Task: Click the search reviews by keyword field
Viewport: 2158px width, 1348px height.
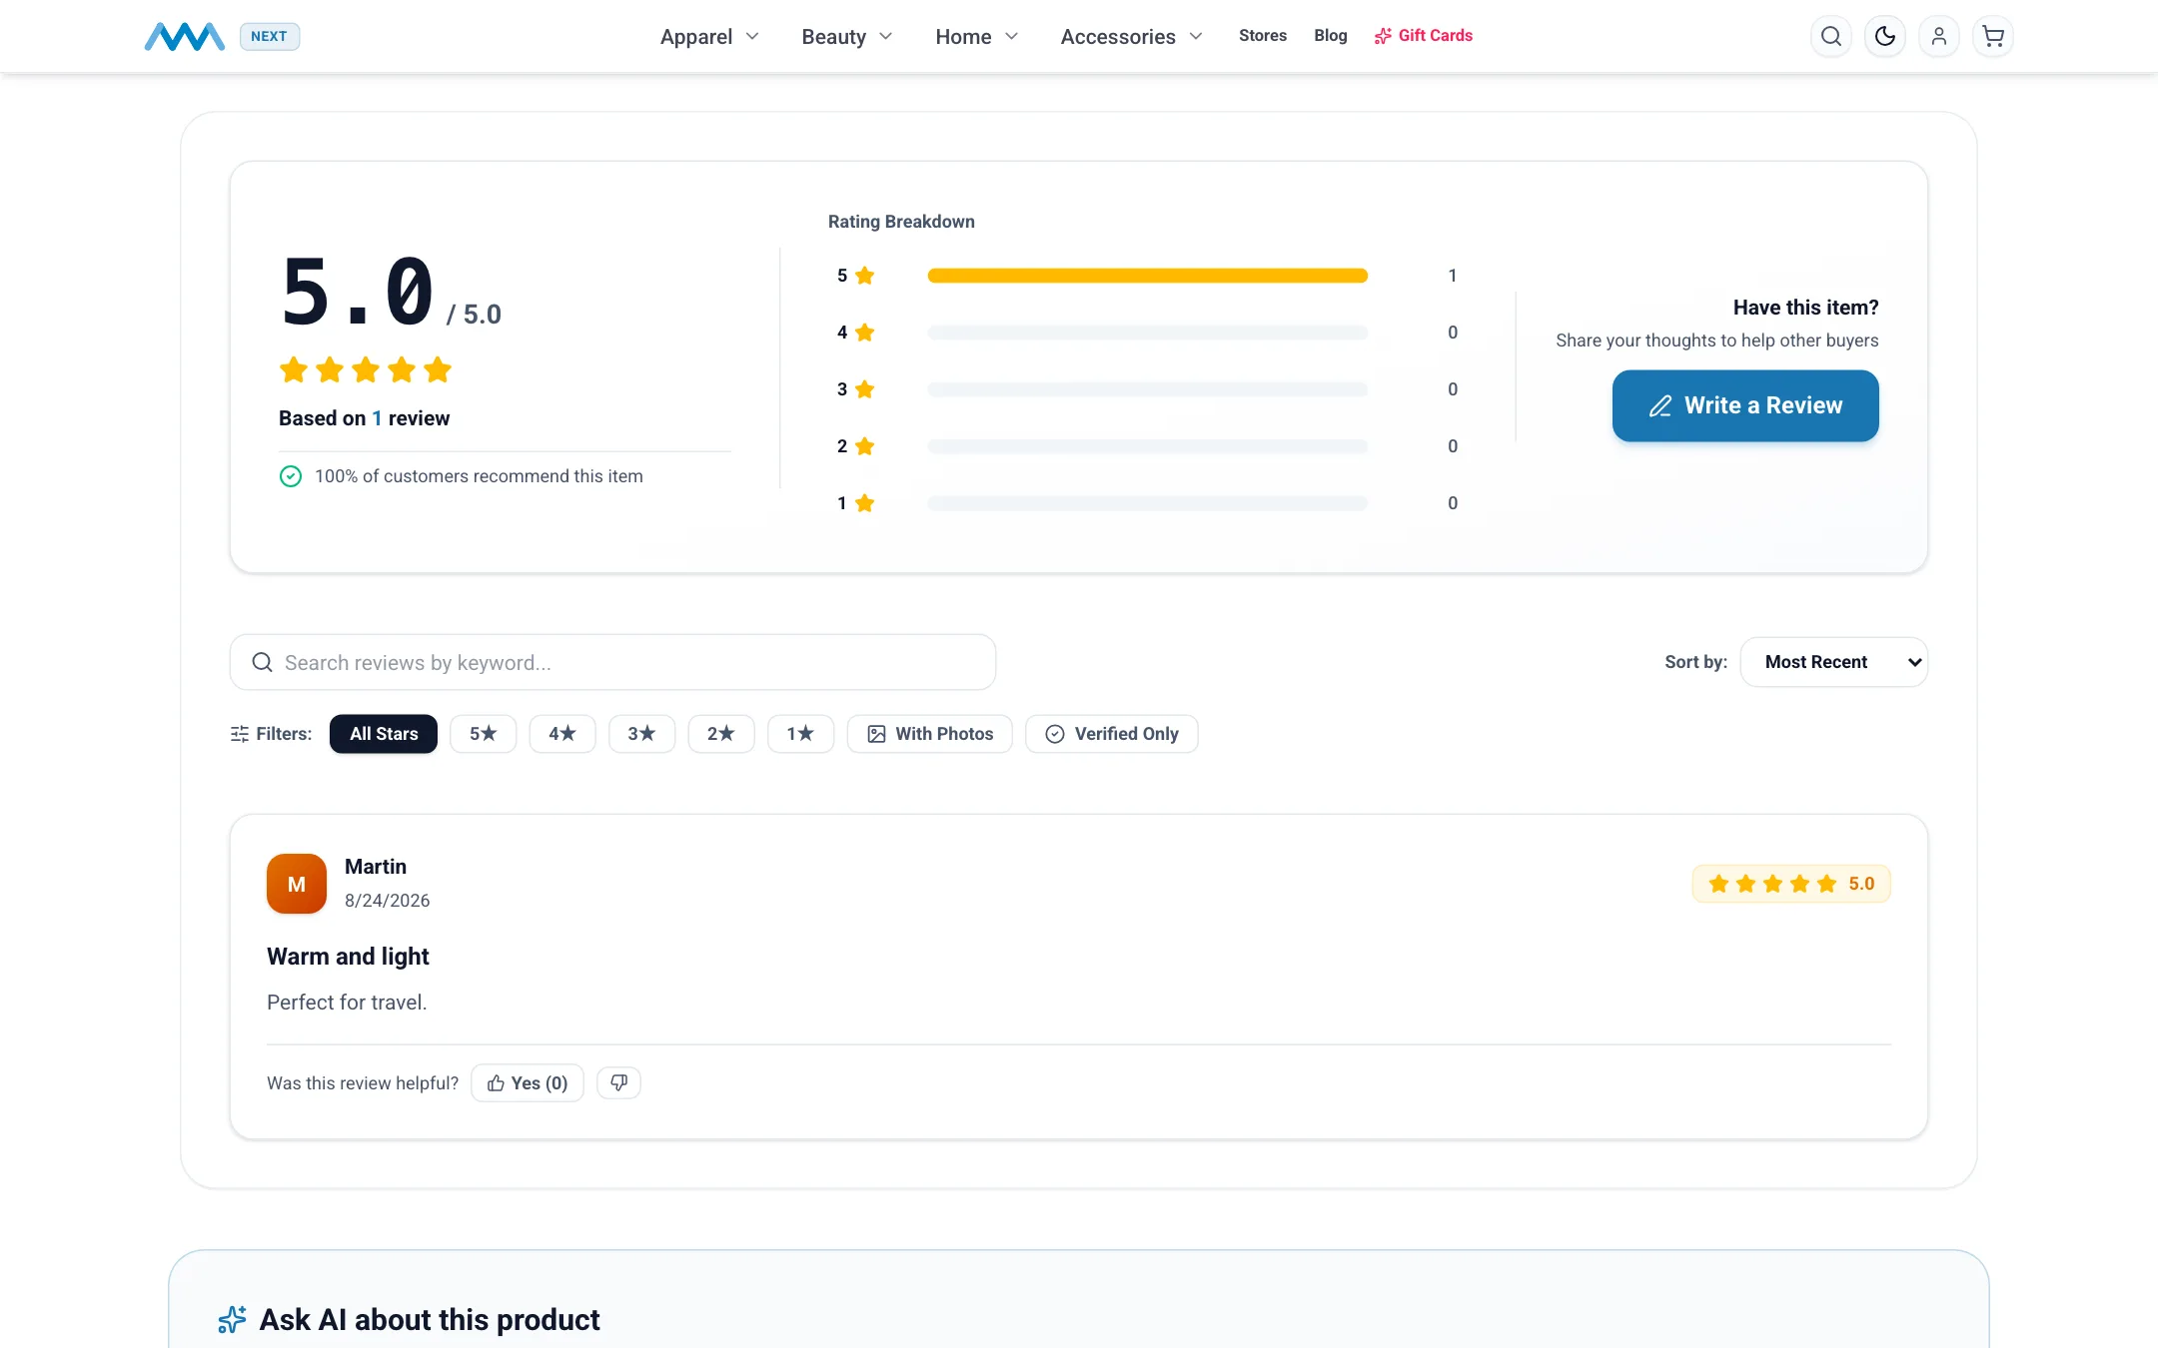Action: [x=612, y=662]
